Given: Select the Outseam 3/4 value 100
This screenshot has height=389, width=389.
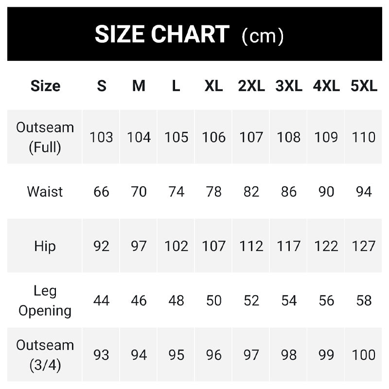Looking at the screenshot, I should click(364, 355).
